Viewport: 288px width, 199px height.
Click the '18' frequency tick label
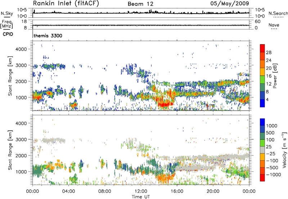(24, 22)
